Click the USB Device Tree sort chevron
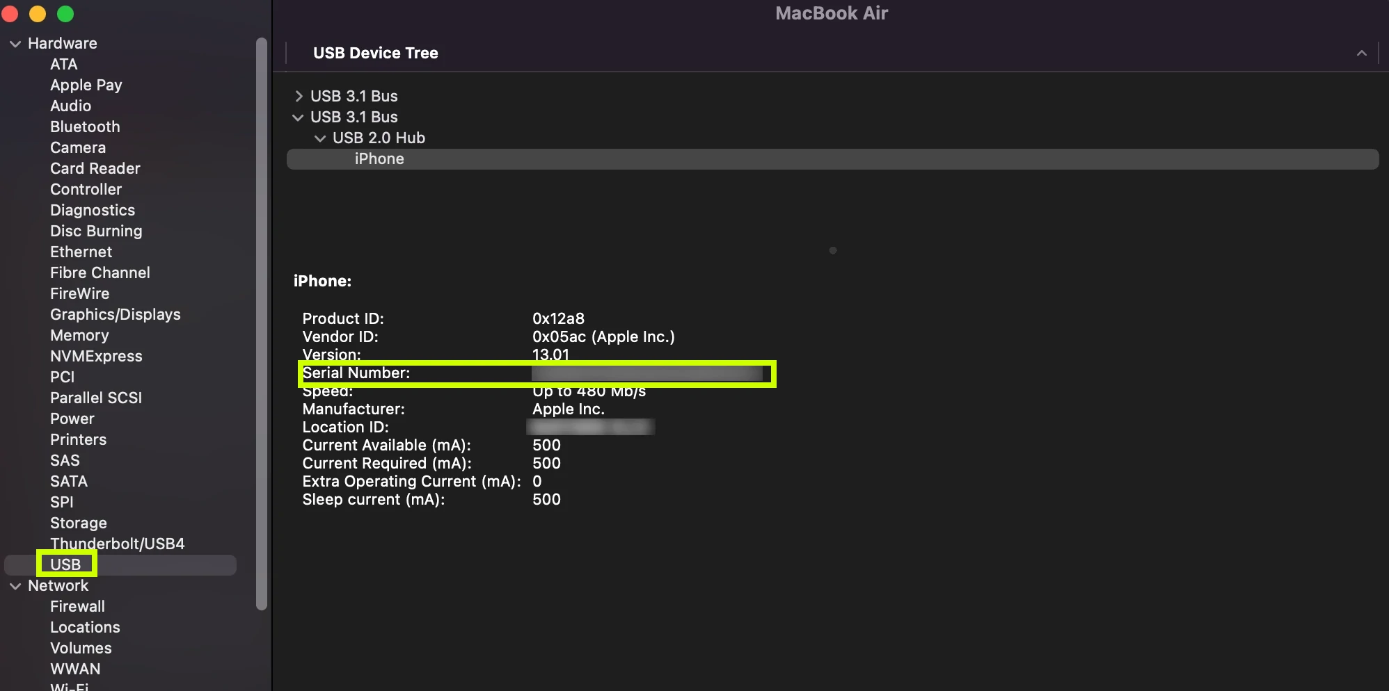Viewport: 1389px width, 691px height. [x=1362, y=53]
